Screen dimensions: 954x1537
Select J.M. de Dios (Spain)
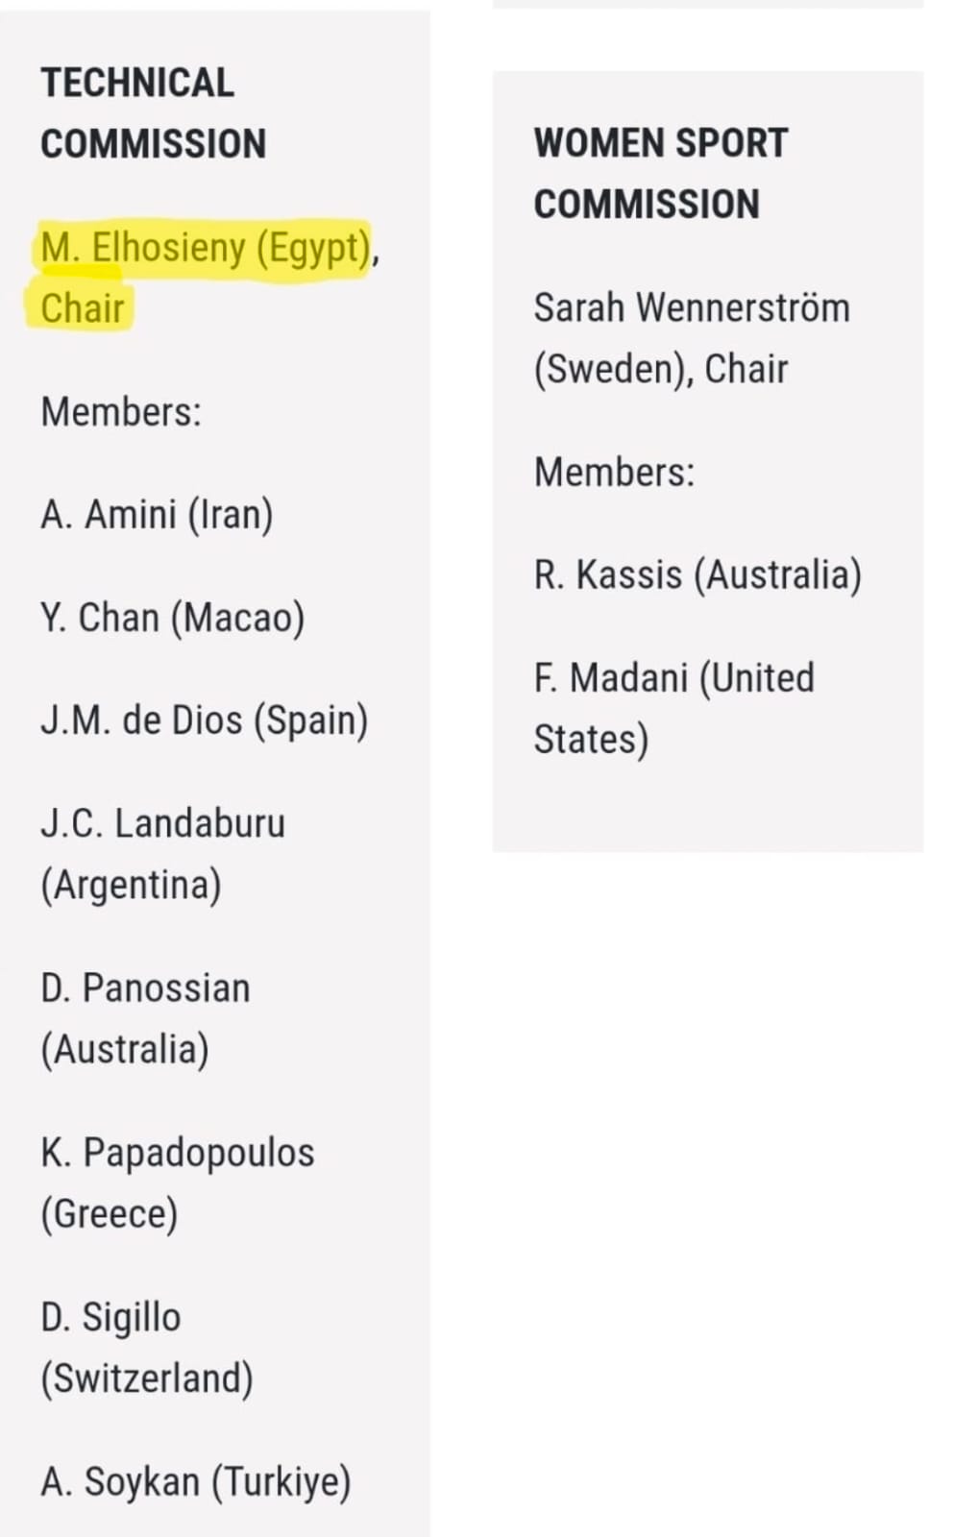click(205, 720)
